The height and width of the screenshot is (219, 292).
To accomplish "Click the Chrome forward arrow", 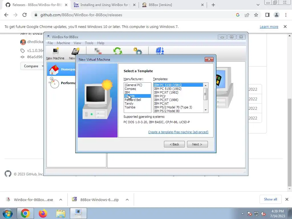I will coord(15,15).
